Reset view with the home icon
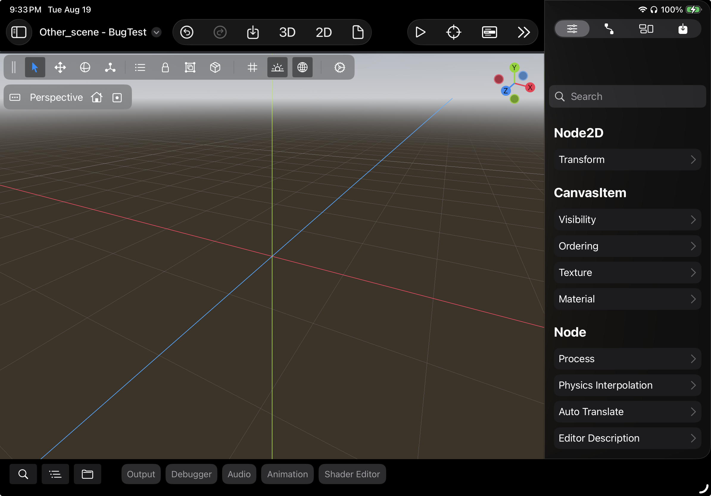 97,98
